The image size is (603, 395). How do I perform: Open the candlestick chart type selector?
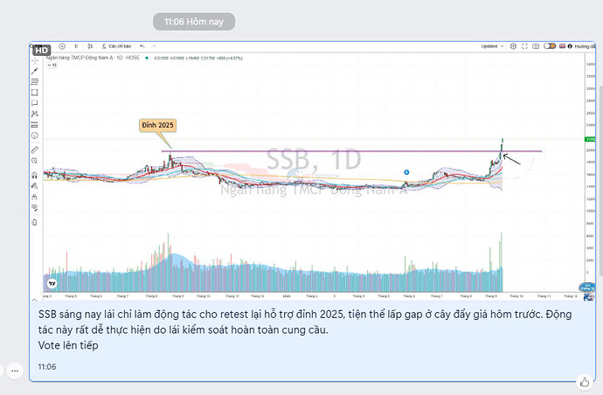pyautogui.click(x=90, y=46)
